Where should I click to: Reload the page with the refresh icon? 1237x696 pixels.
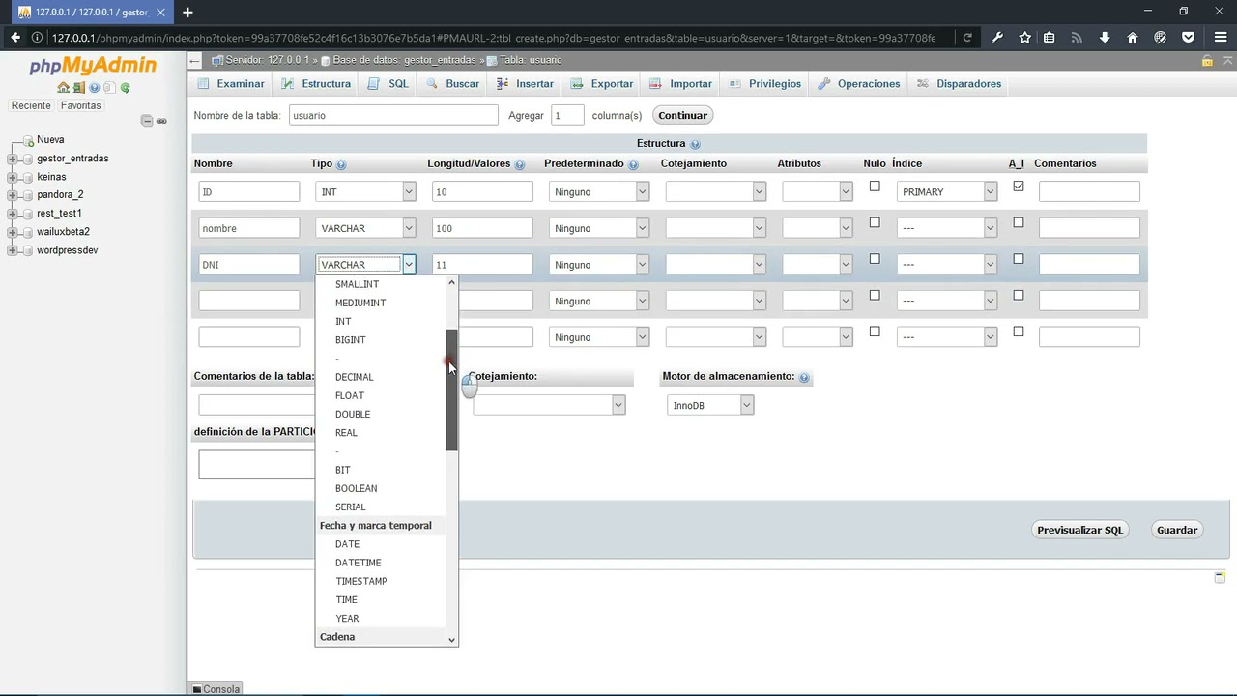point(967,38)
